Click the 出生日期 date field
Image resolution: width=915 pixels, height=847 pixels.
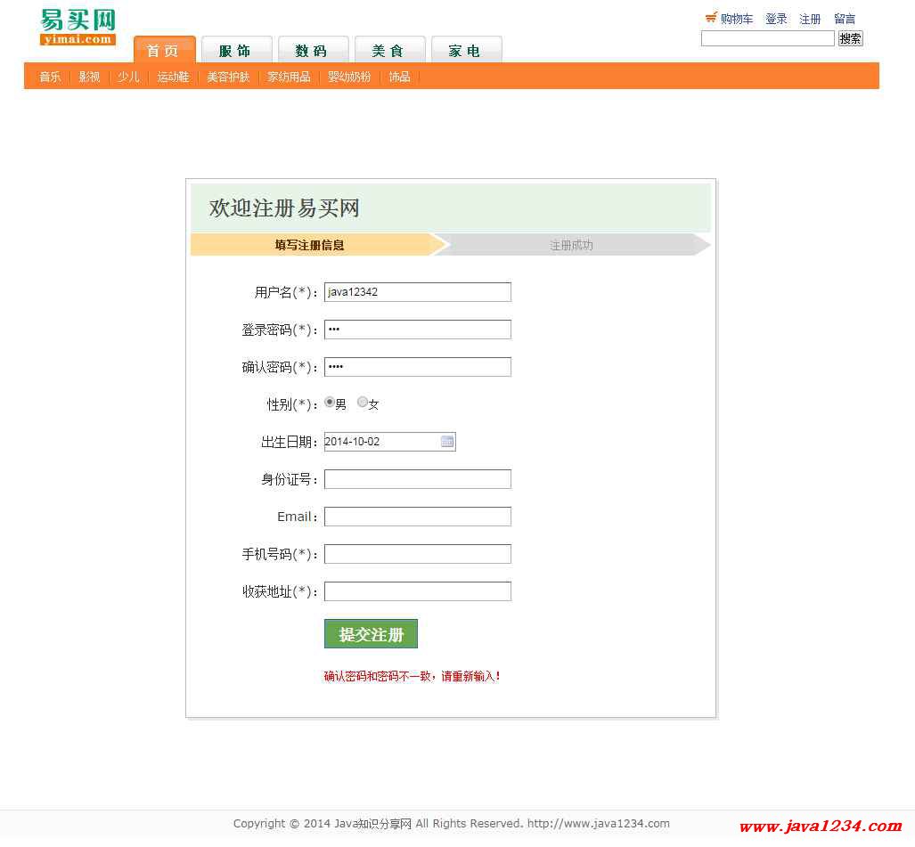click(381, 442)
